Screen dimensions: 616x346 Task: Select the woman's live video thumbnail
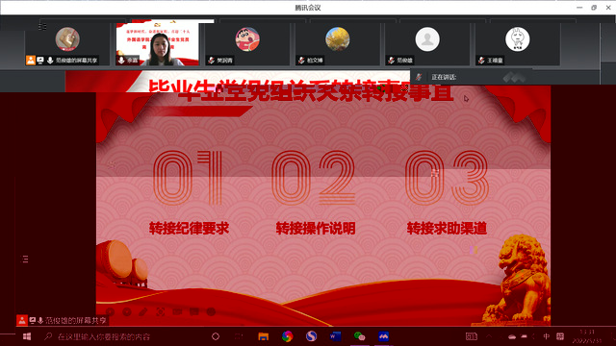click(157, 44)
